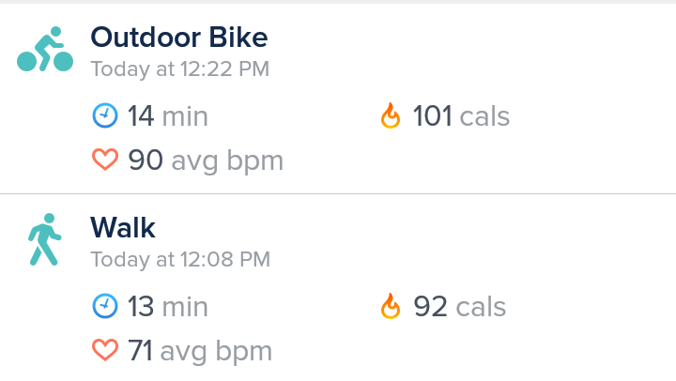Tap the 92 cals calorie value

[459, 306]
